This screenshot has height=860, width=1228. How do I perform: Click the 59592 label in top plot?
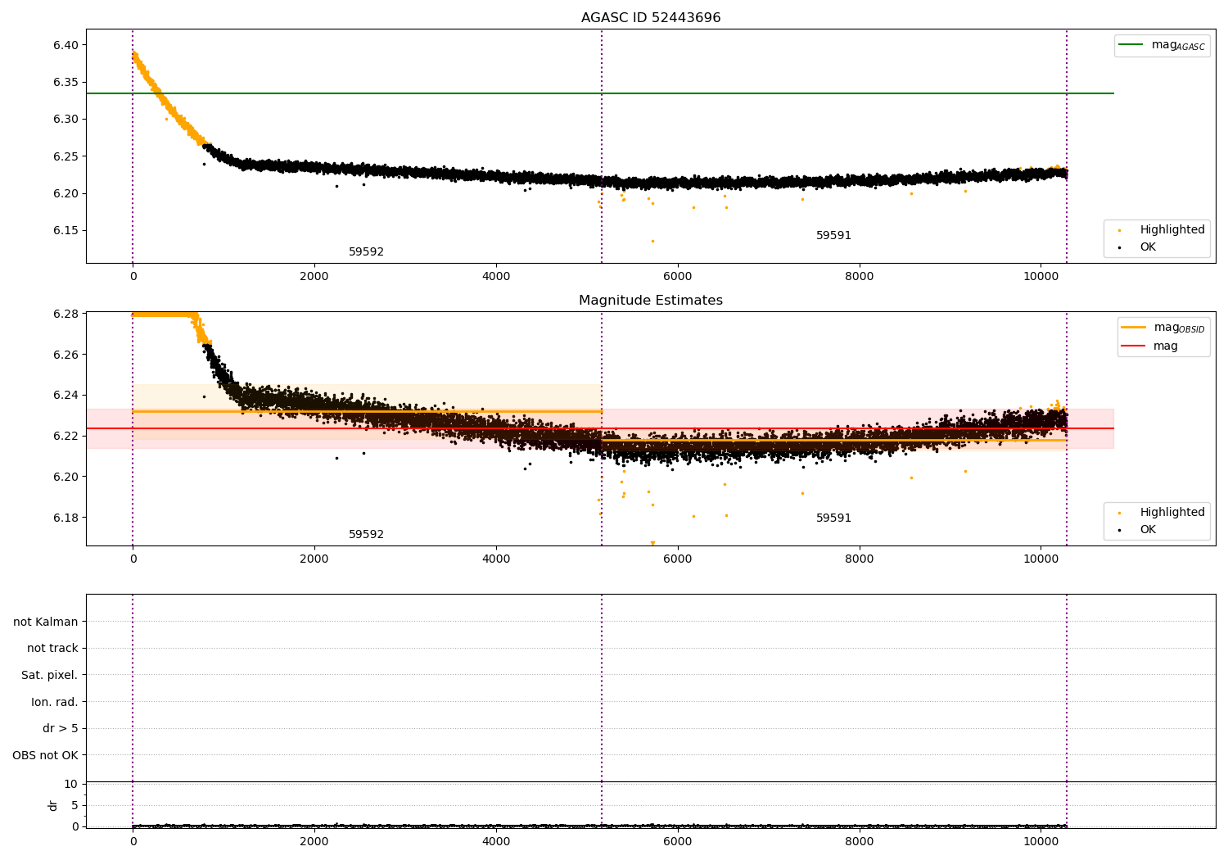coord(366,252)
